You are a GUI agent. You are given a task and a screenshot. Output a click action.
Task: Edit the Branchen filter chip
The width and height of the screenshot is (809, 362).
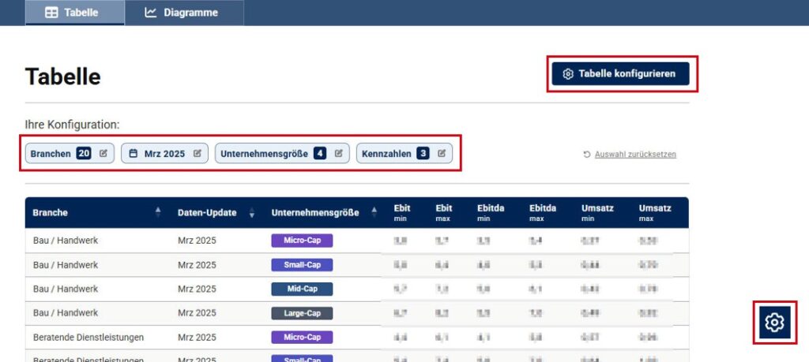70,154
